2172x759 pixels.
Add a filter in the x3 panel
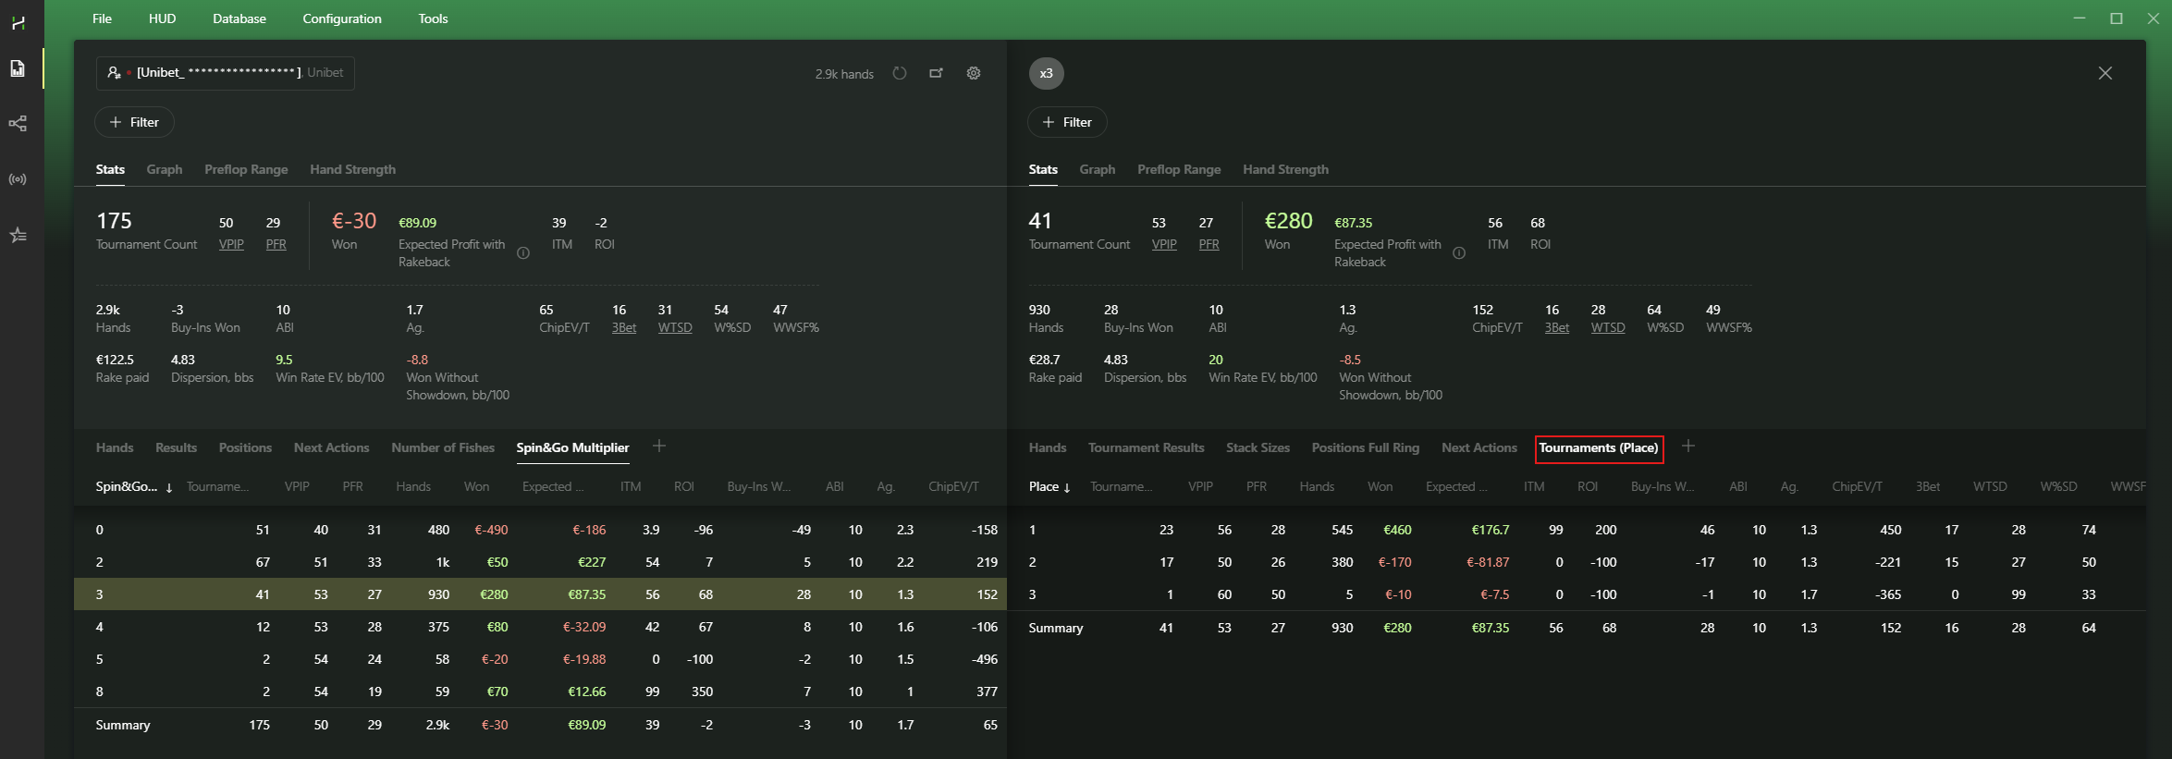click(1067, 122)
